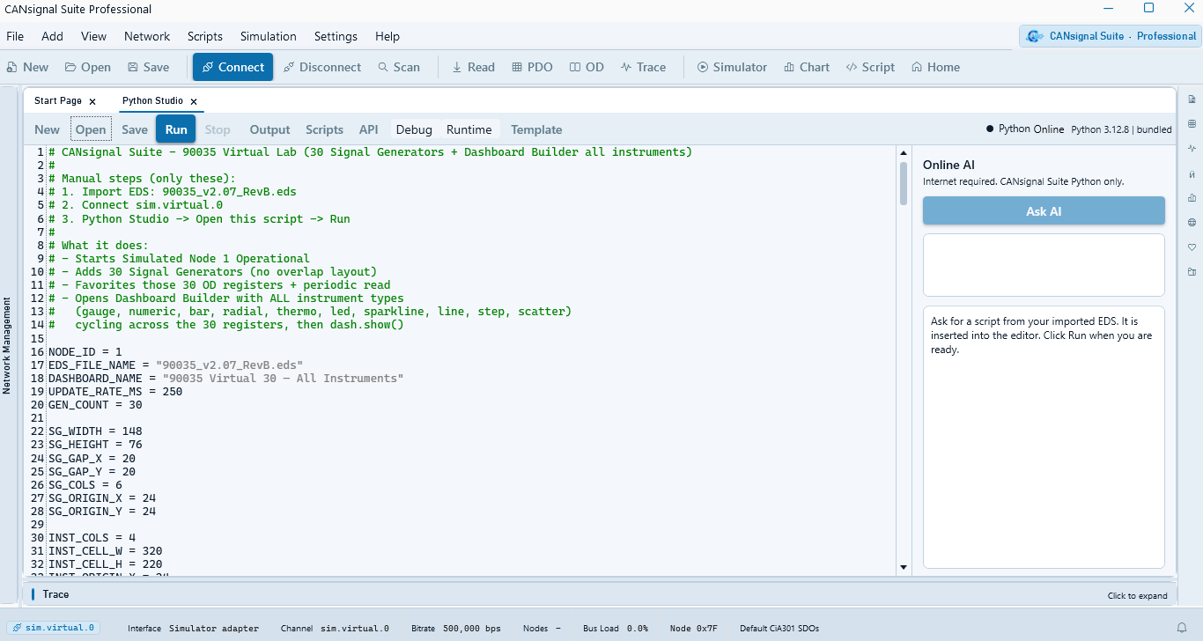Click the Online AI prompt input box
Screen dimensions: 1203x641
pyautogui.click(x=1044, y=265)
